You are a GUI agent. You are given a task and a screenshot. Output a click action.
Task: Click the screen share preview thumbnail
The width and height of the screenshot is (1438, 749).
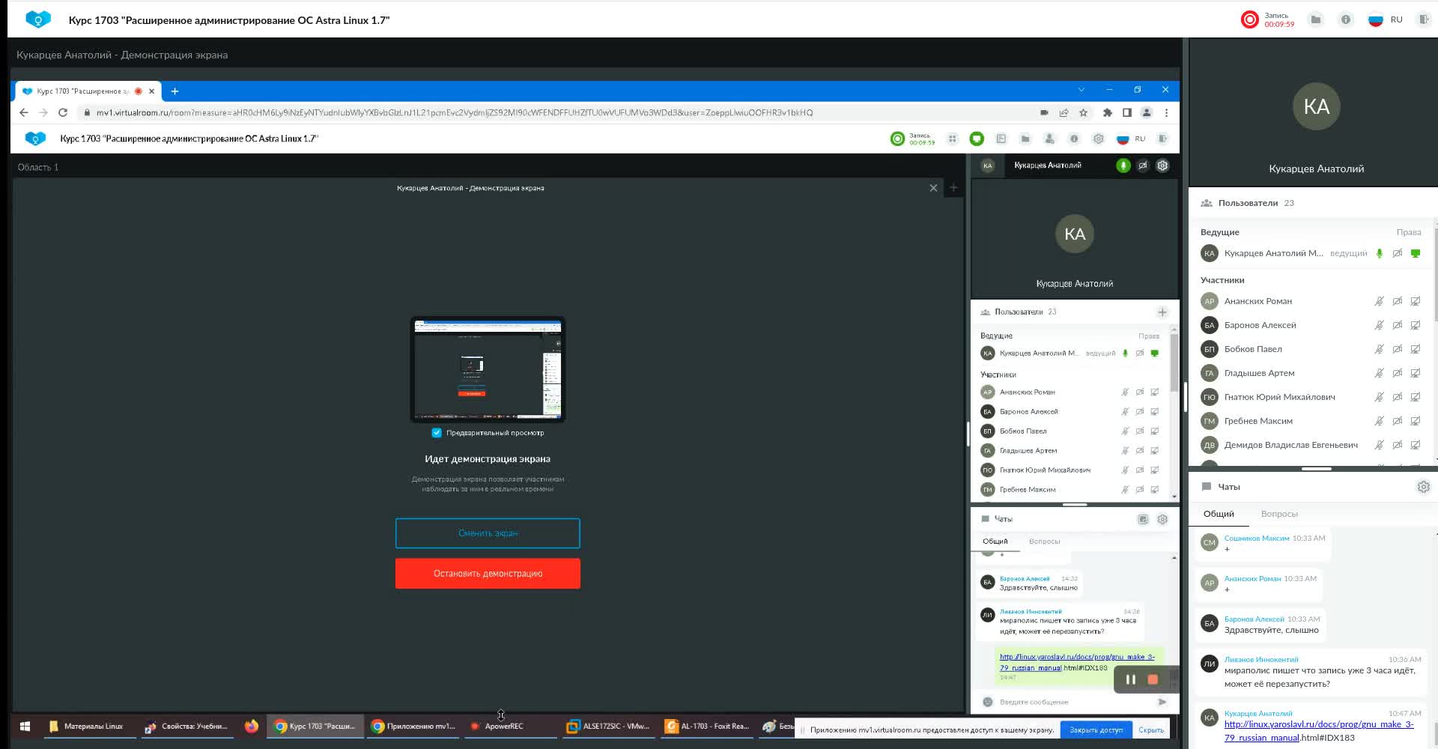coord(488,369)
